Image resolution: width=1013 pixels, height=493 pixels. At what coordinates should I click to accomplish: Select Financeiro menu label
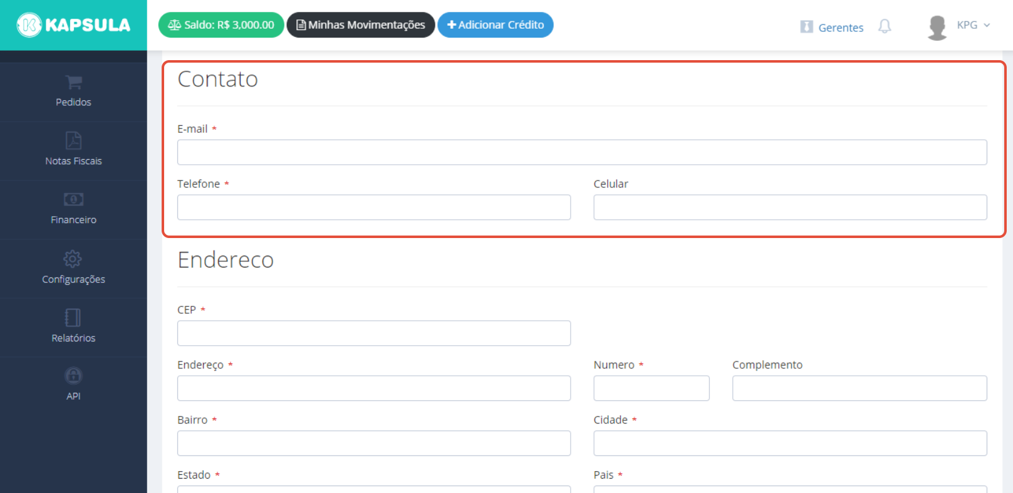point(73,220)
